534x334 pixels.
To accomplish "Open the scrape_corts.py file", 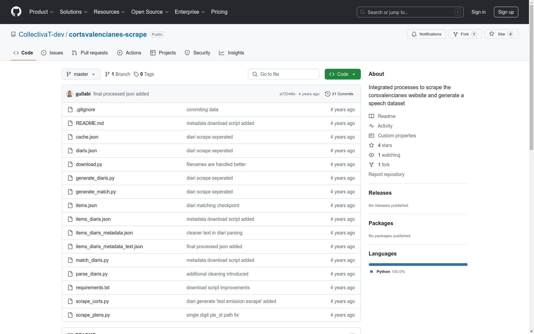I will (92, 301).
